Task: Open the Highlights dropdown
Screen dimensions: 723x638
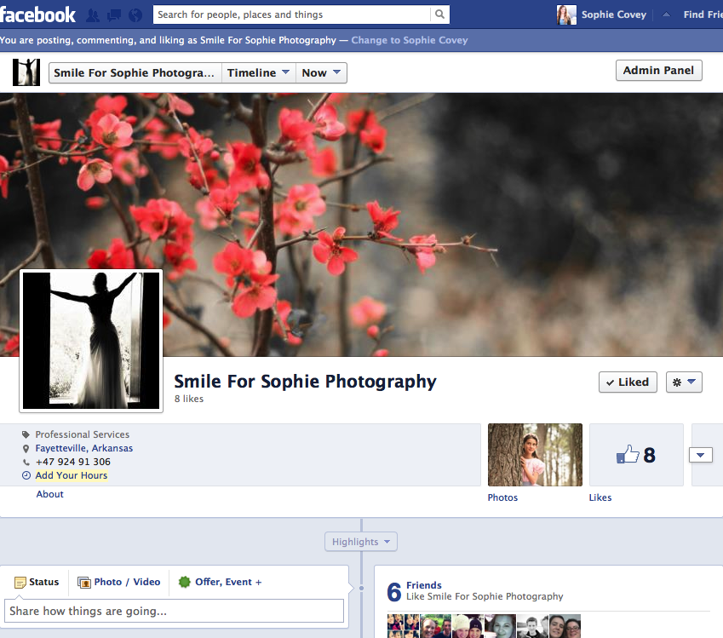Action: (361, 542)
